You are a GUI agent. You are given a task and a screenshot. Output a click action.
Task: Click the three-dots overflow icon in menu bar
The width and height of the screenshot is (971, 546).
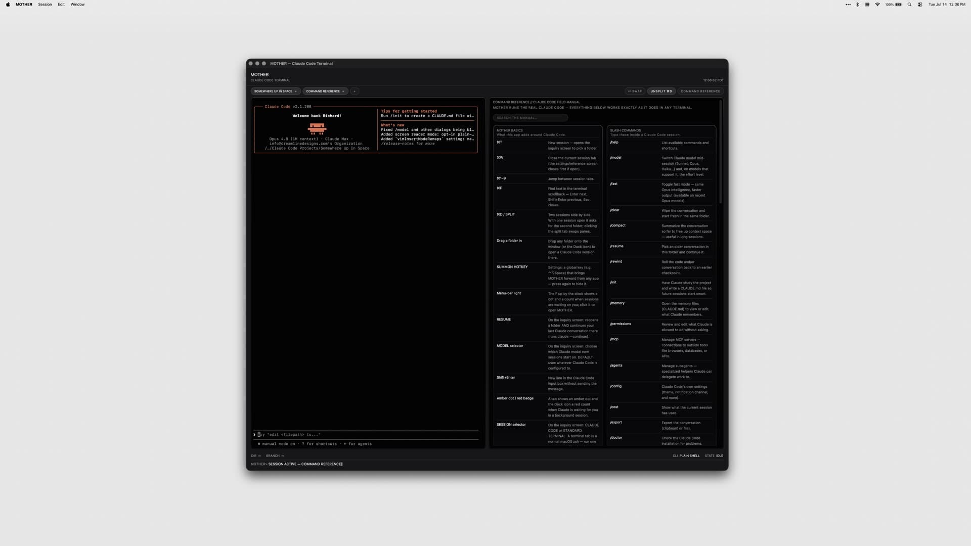click(x=848, y=5)
